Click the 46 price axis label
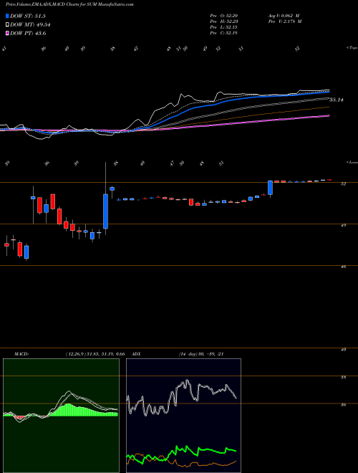The height and width of the screenshot is (473, 358). pyautogui.click(x=343, y=267)
